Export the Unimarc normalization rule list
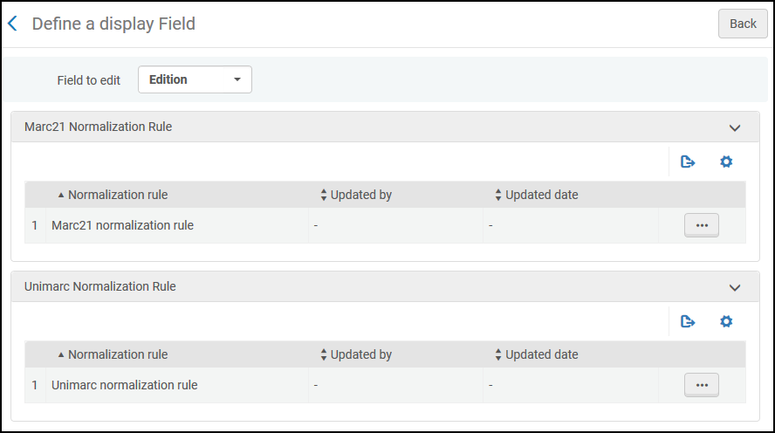775x433 pixels. point(688,321)
